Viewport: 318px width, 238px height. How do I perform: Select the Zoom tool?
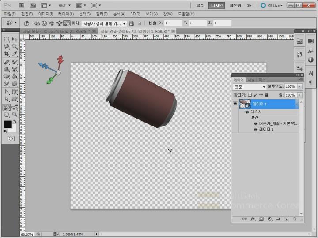coord(15,115)
